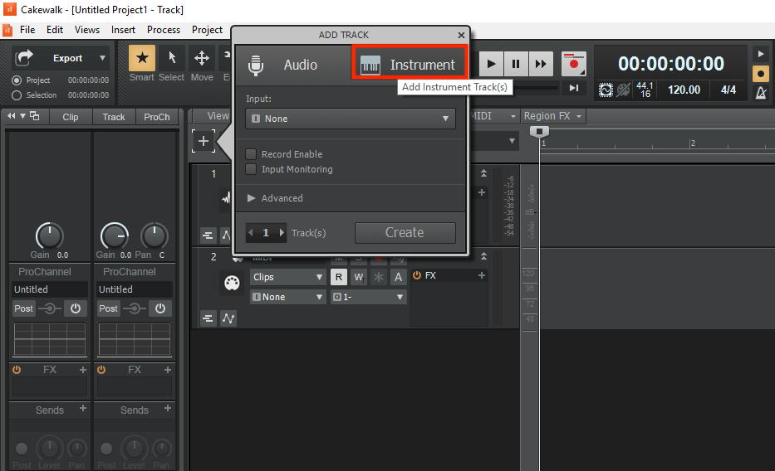The height and width of the screenshot is (471, 775).
Task: Click the Add Track plus button
Action: 204,141
